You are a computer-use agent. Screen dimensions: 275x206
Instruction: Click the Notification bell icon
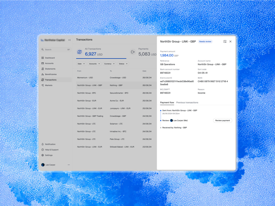pos(43,144)
